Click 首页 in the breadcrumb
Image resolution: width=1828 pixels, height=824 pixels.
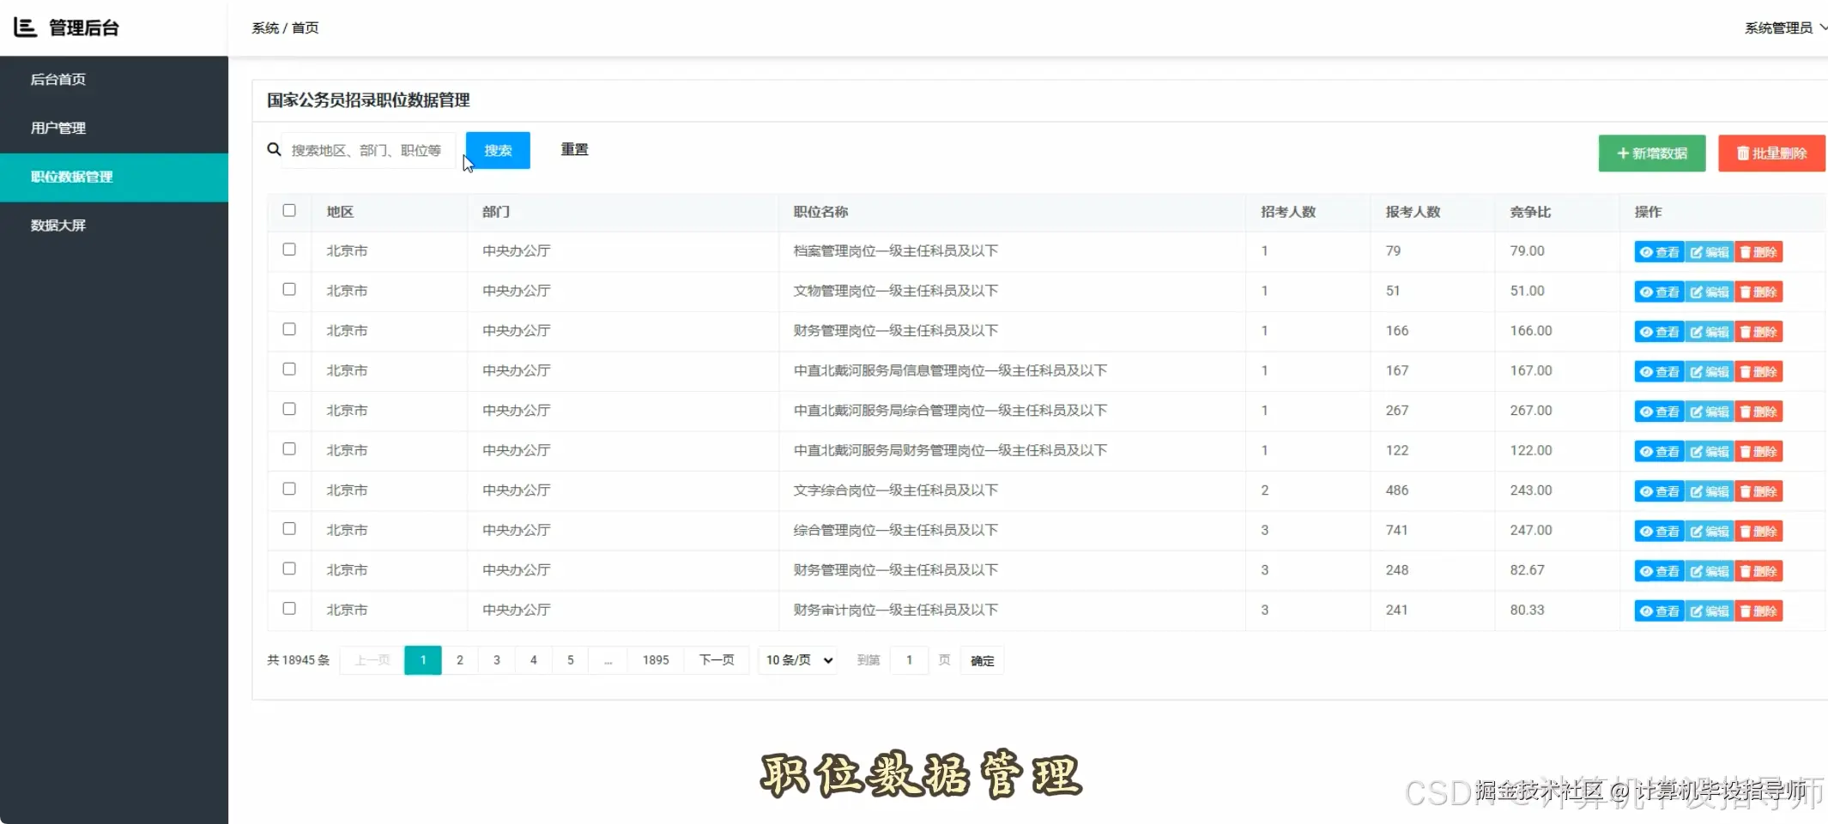(x=307, y=27)
